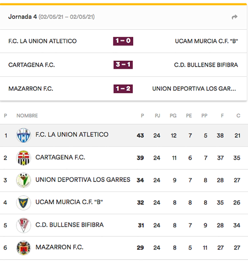Viewport: 248px width, 262px height.
Task: Open MAZARRON F.C. in standings table
Action: coord(60,247)
